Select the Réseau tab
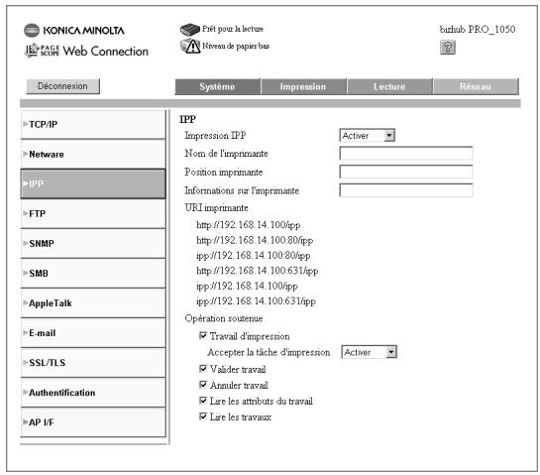This screenshot has height=475, width=540. point(476,86)
